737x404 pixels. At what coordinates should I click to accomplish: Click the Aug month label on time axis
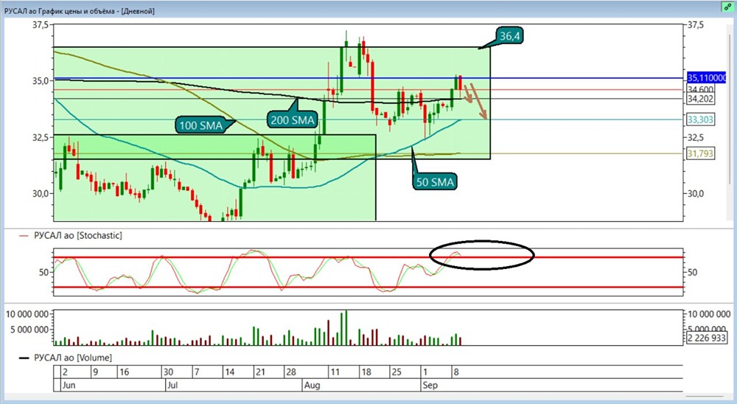click(312, 385)
